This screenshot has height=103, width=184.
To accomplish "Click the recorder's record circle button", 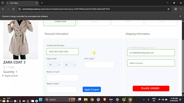I will pos(8,101).
